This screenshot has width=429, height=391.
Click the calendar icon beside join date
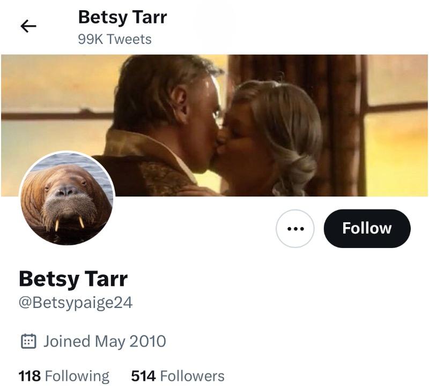tap(28, 341)
